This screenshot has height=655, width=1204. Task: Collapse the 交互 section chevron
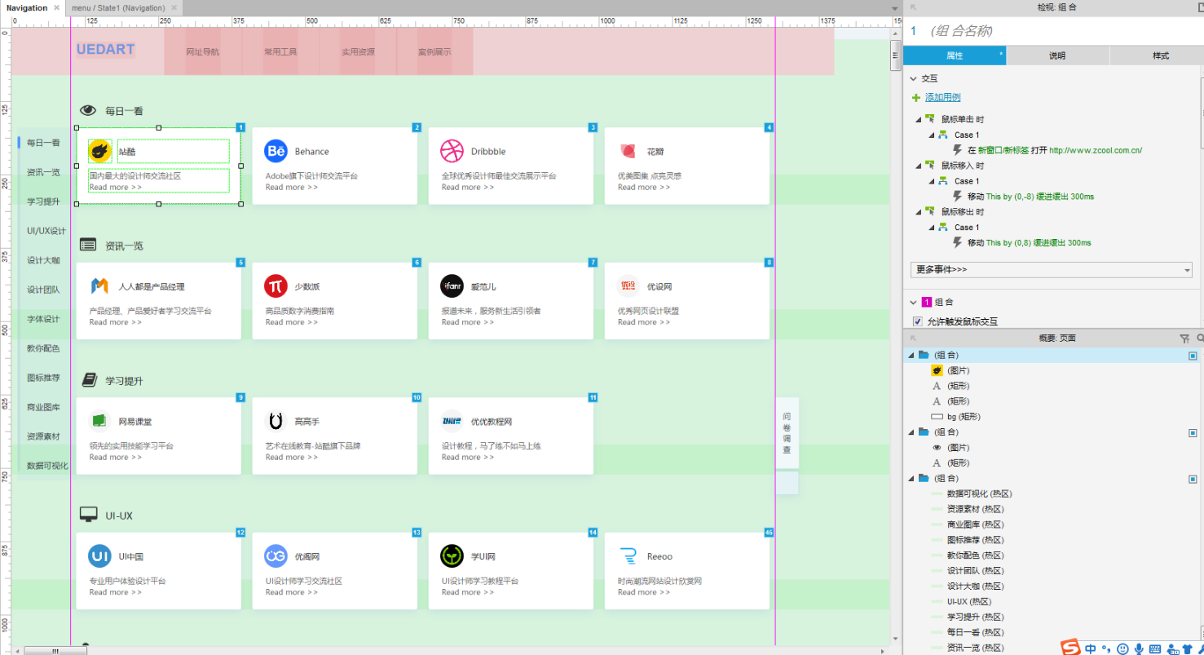(x=913, y=79)
